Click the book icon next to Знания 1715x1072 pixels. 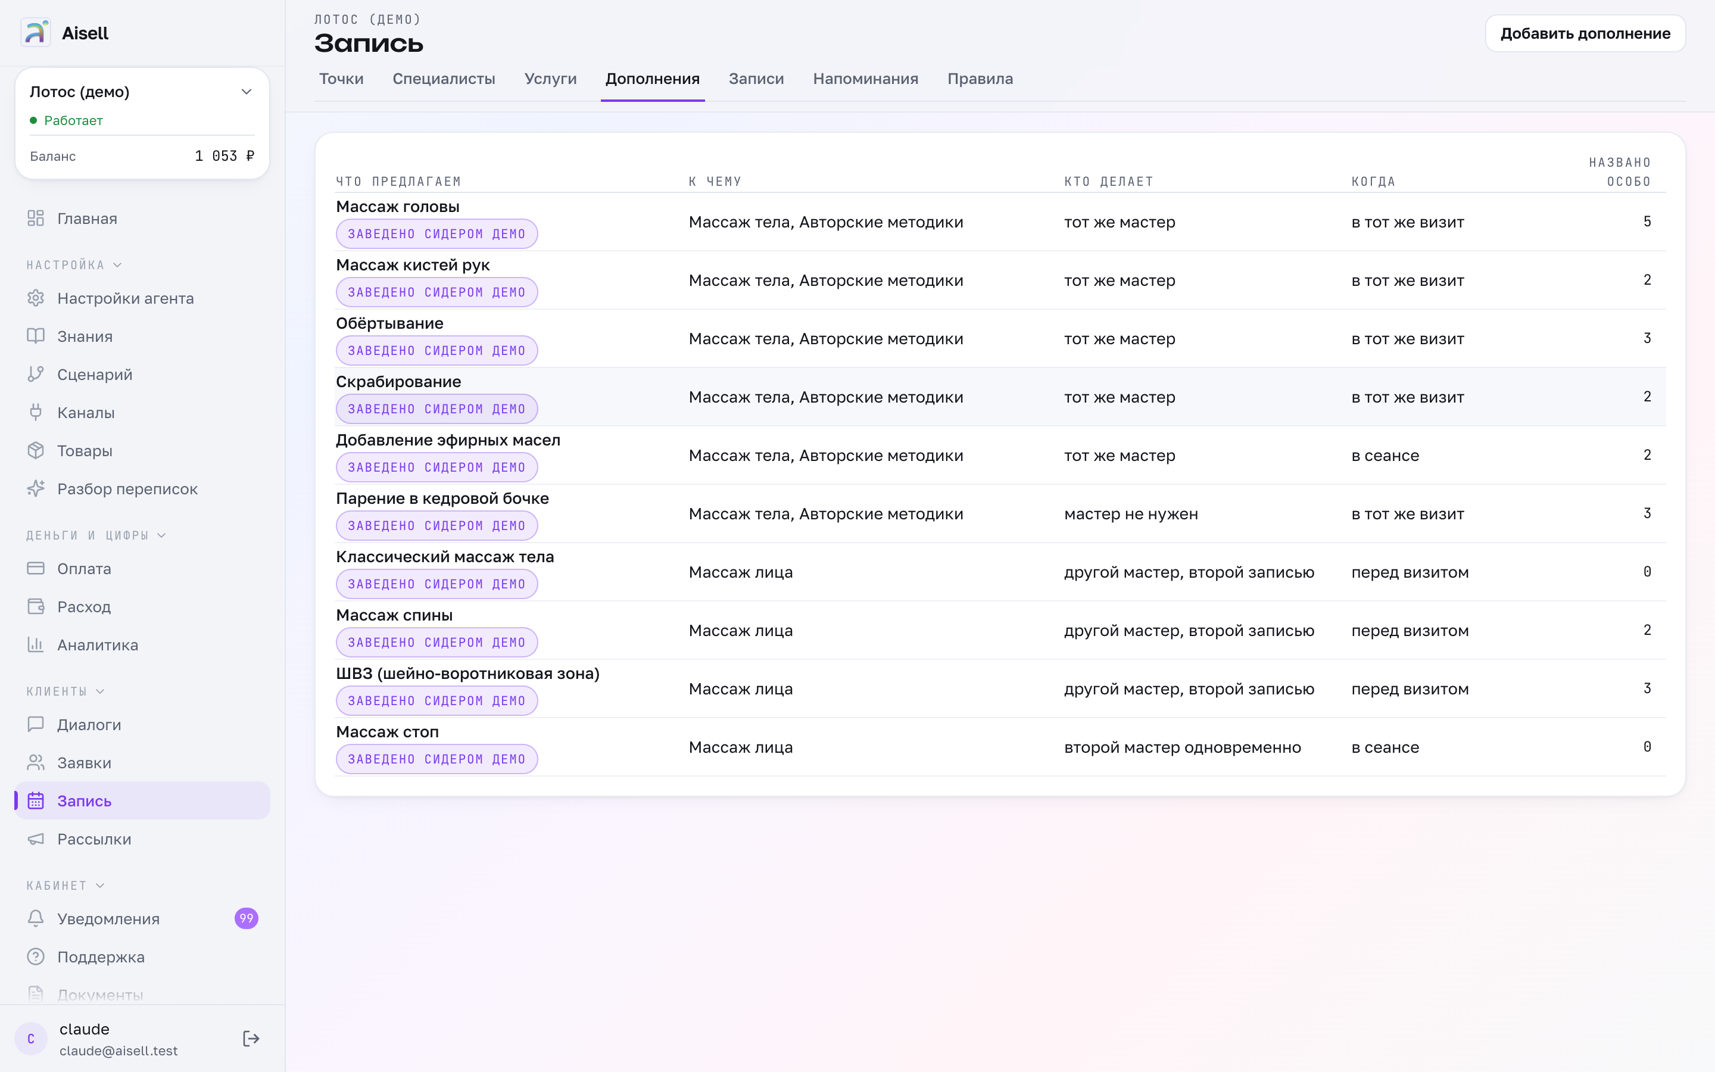(x=36, y=336)
